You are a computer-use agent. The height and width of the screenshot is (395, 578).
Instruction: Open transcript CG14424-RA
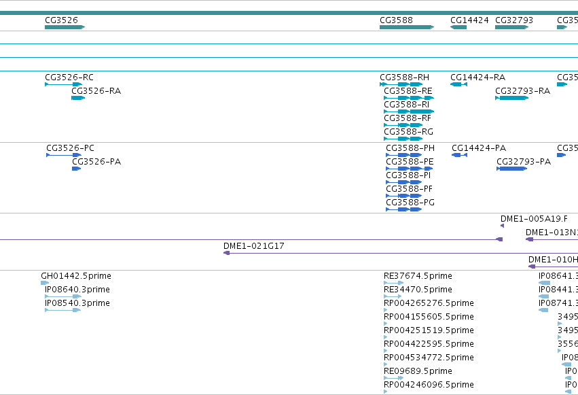[477, 78]
